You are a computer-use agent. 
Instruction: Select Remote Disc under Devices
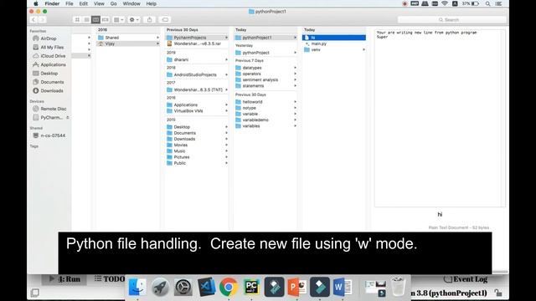click(54, 109)
